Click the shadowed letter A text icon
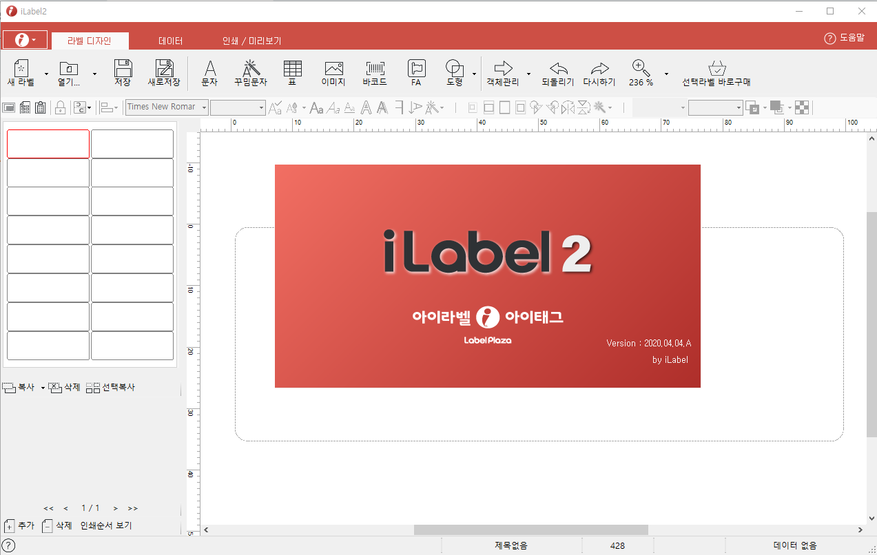Image resolution: width=877 pixels, height=555 pixels. [382, 107]
